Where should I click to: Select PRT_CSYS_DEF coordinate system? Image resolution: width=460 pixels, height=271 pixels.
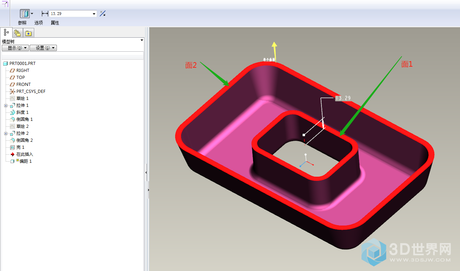(x=31, y=91)
